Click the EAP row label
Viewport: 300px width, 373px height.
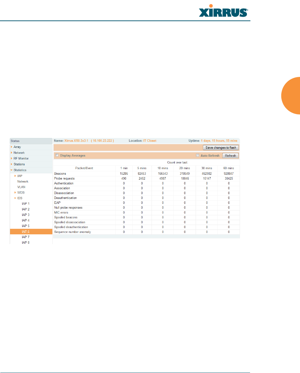click(57, 203)
